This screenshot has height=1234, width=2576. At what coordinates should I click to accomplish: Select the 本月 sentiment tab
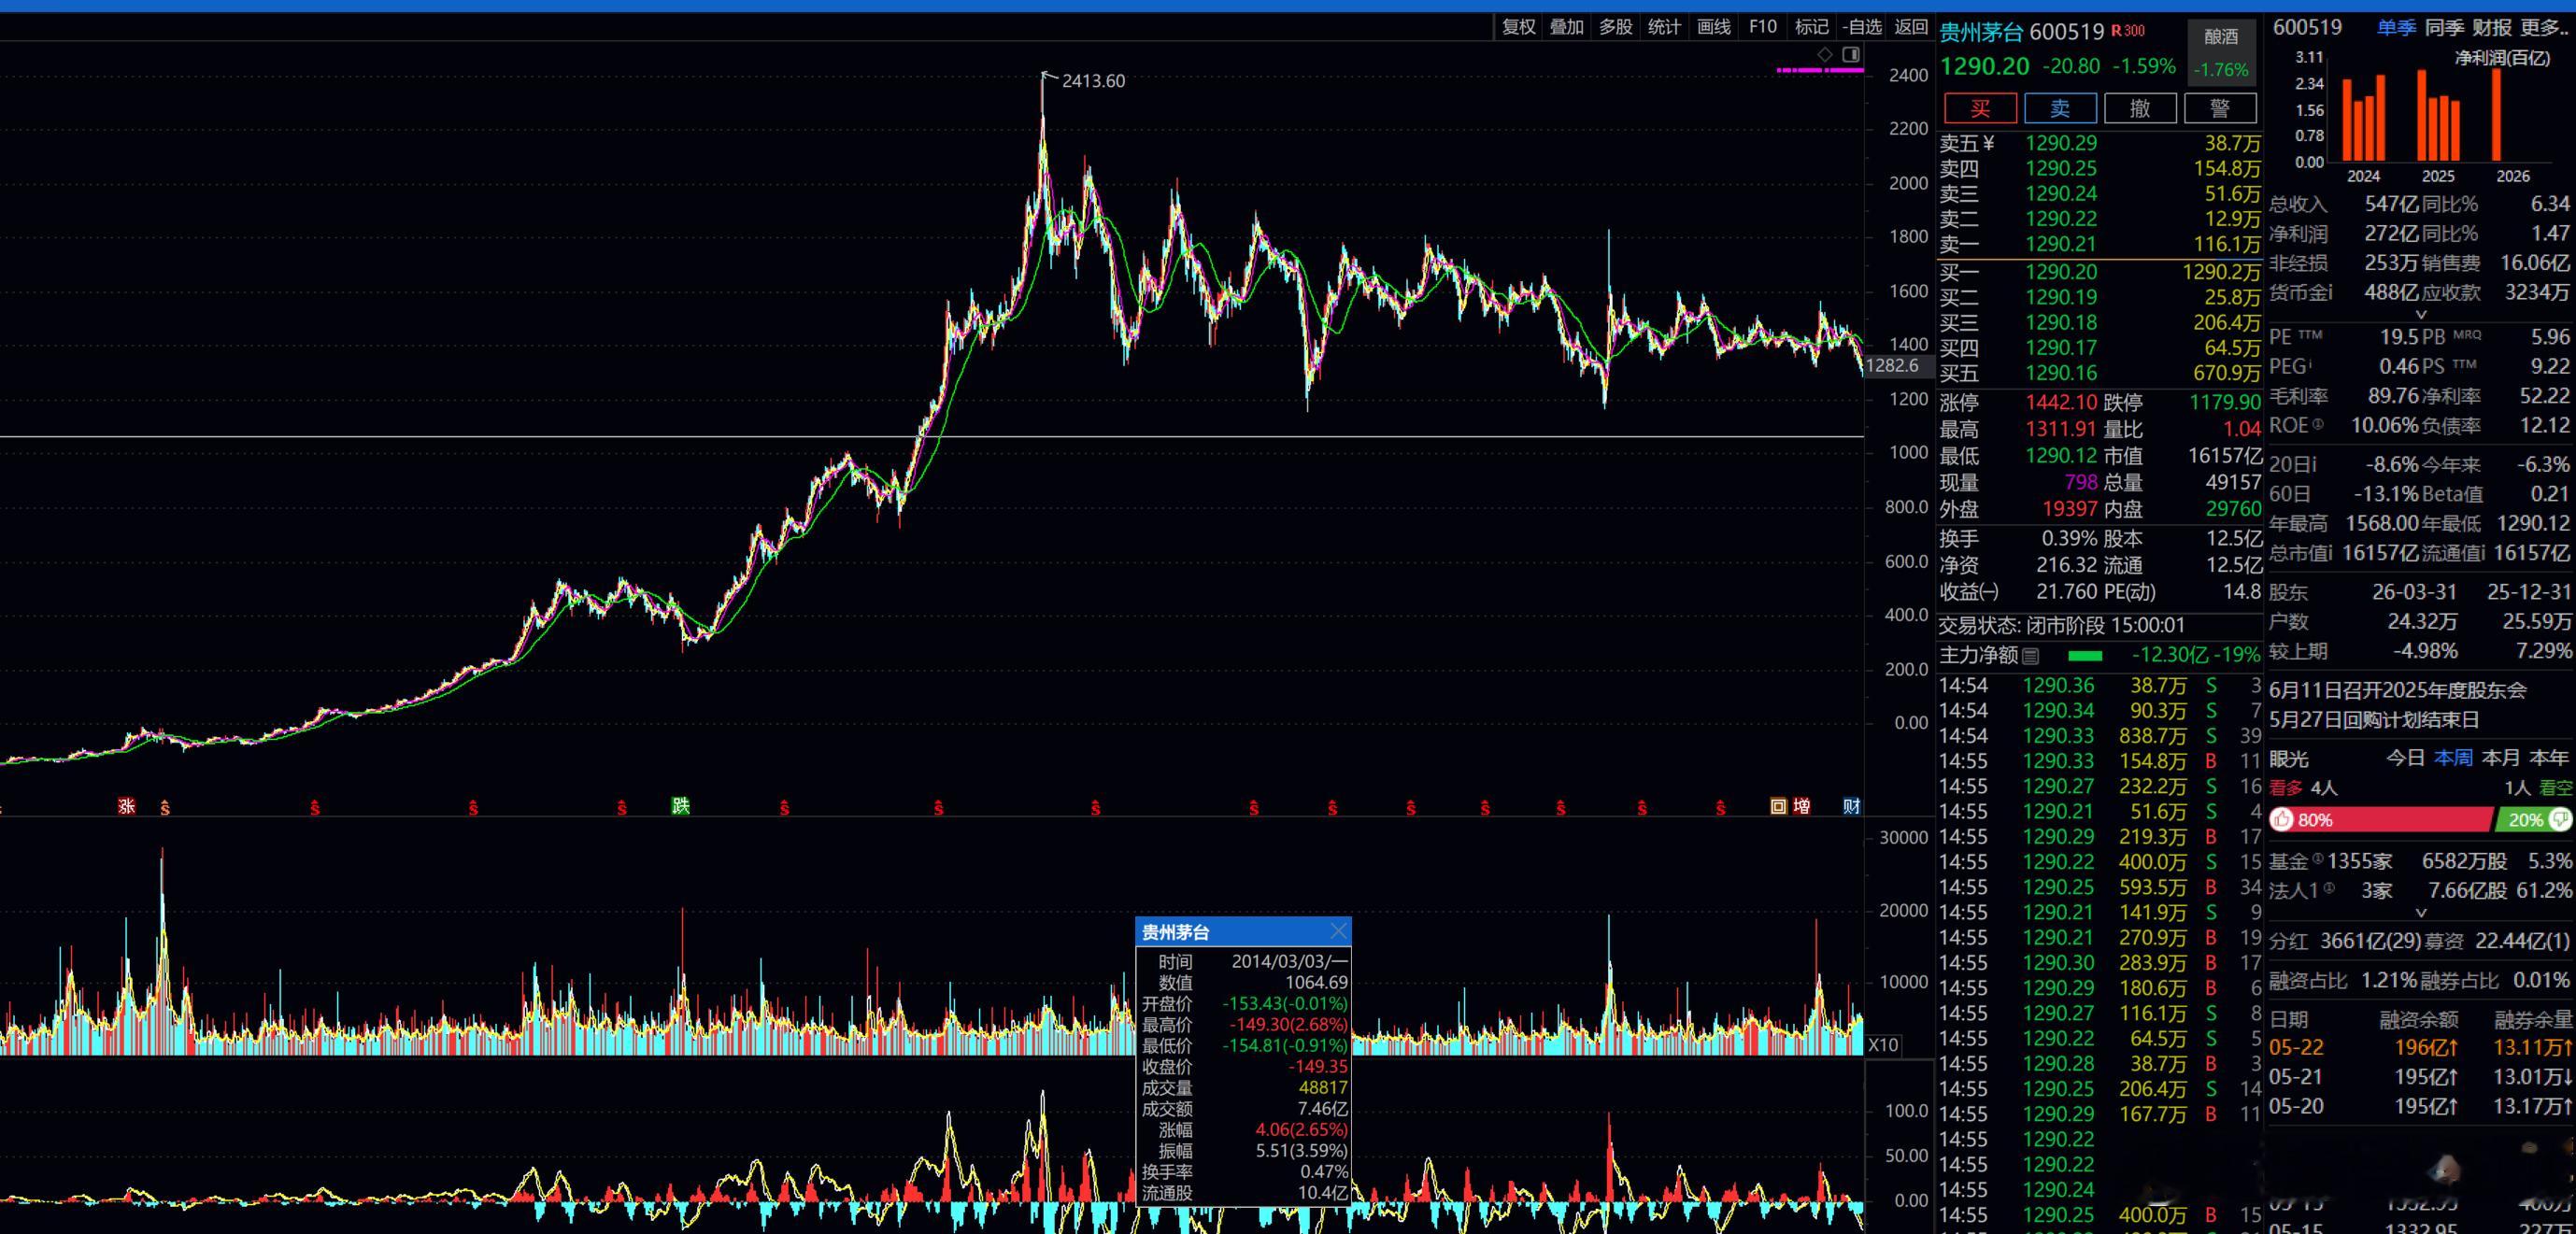point(2501,758)
